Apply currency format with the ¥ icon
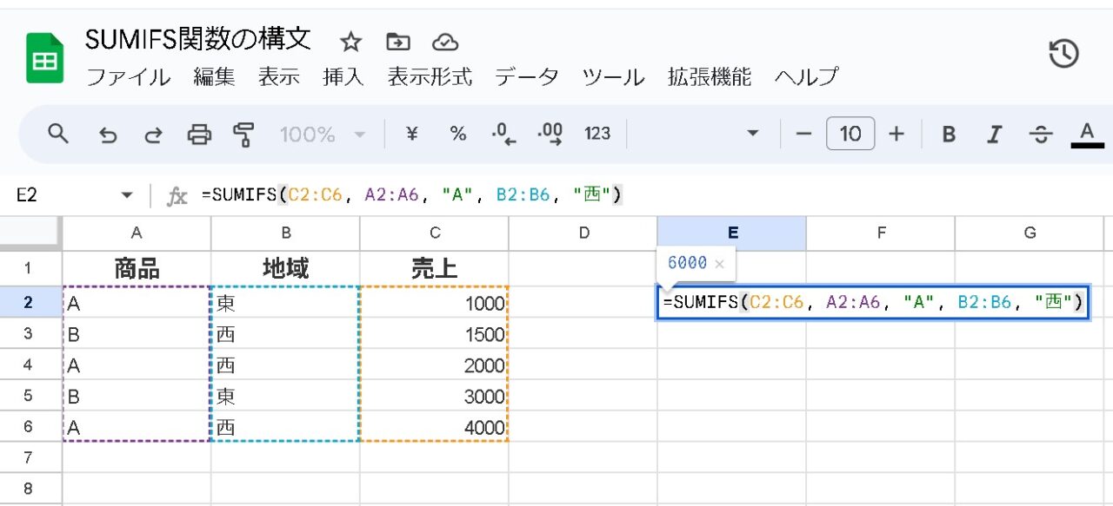Viewport: 1113px width, 506px height. click(412, 133)
